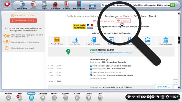This screenshot has height=102, width=182.
Task: Show Aire de repos rest areas
Action: 75,41
